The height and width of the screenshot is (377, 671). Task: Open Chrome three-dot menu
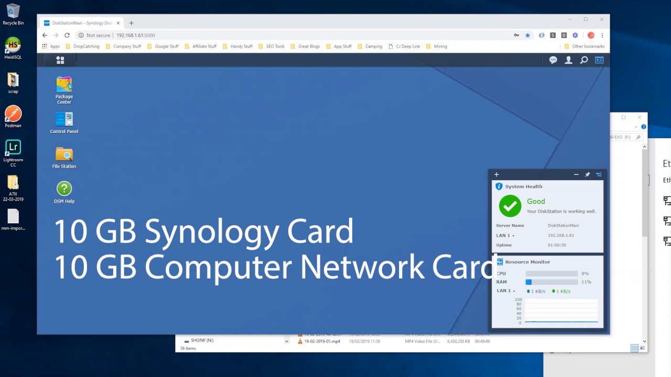click(x=602, y=35)
